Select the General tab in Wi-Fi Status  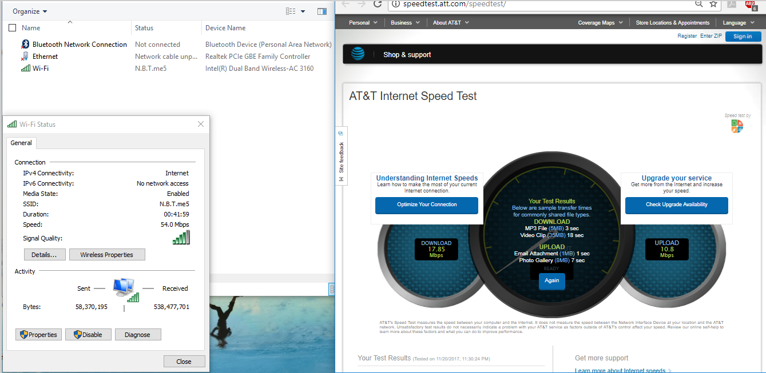(21, 143)
